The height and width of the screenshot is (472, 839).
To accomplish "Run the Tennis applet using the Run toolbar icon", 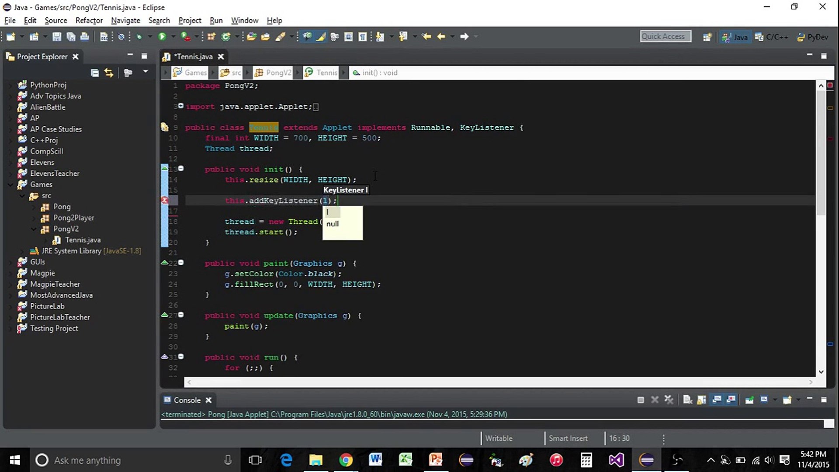I will [x=163, y=36].
